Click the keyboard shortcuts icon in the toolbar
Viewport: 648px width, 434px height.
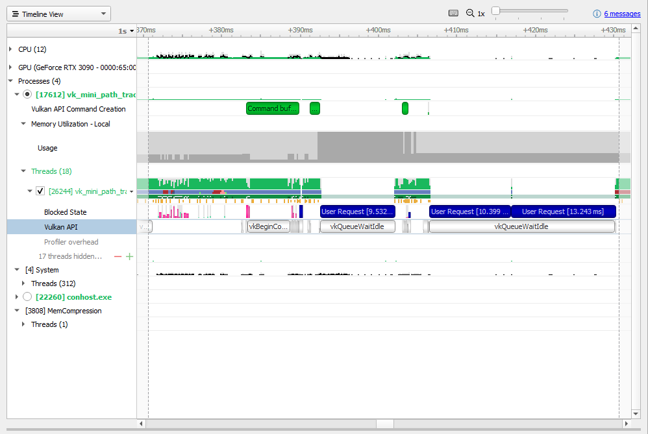point(453,13)
